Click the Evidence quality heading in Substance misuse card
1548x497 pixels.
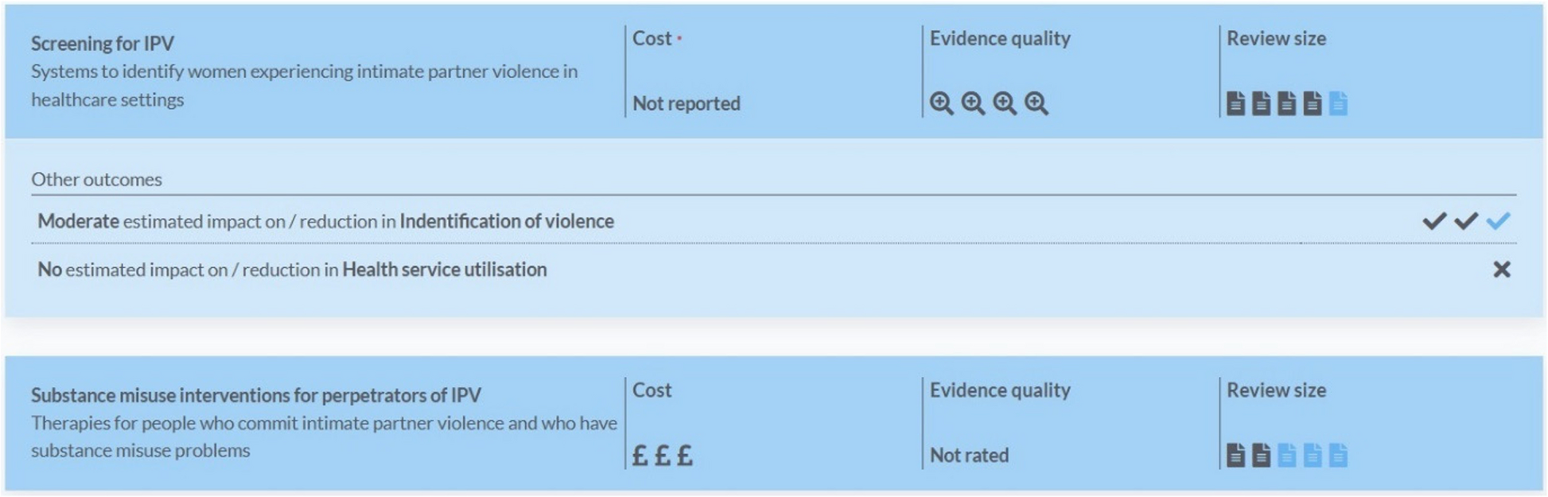1000,390
